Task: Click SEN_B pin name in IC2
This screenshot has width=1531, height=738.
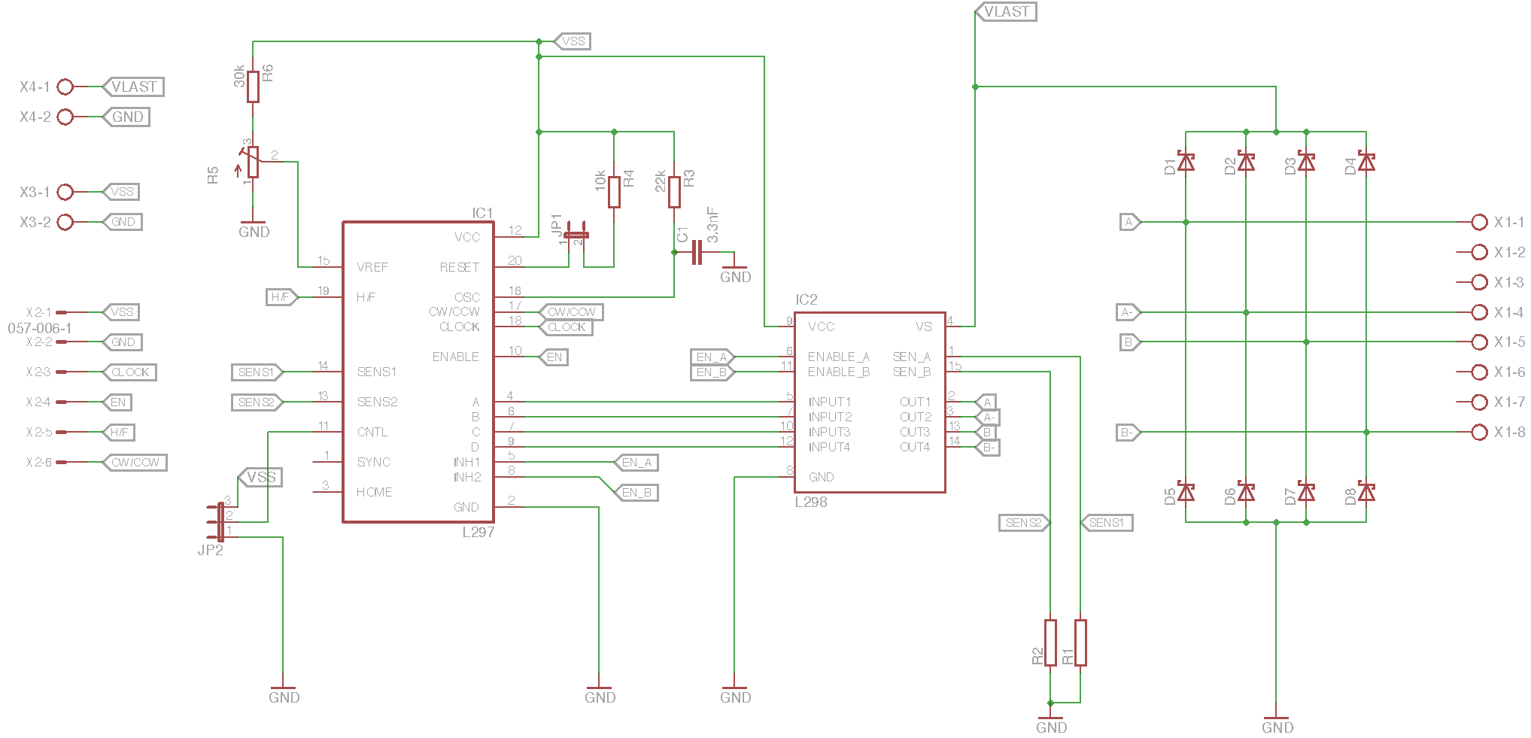Action: (x=912, y=372)
